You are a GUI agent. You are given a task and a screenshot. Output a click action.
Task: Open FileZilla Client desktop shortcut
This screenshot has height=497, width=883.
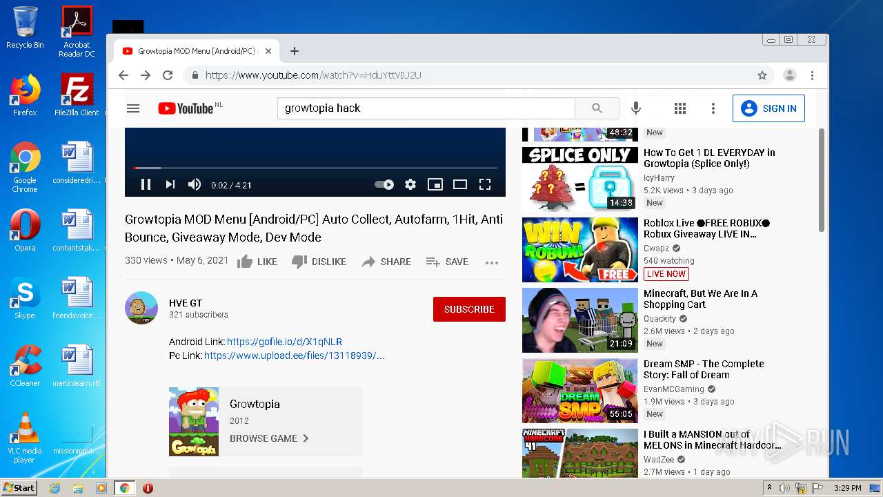77,95
